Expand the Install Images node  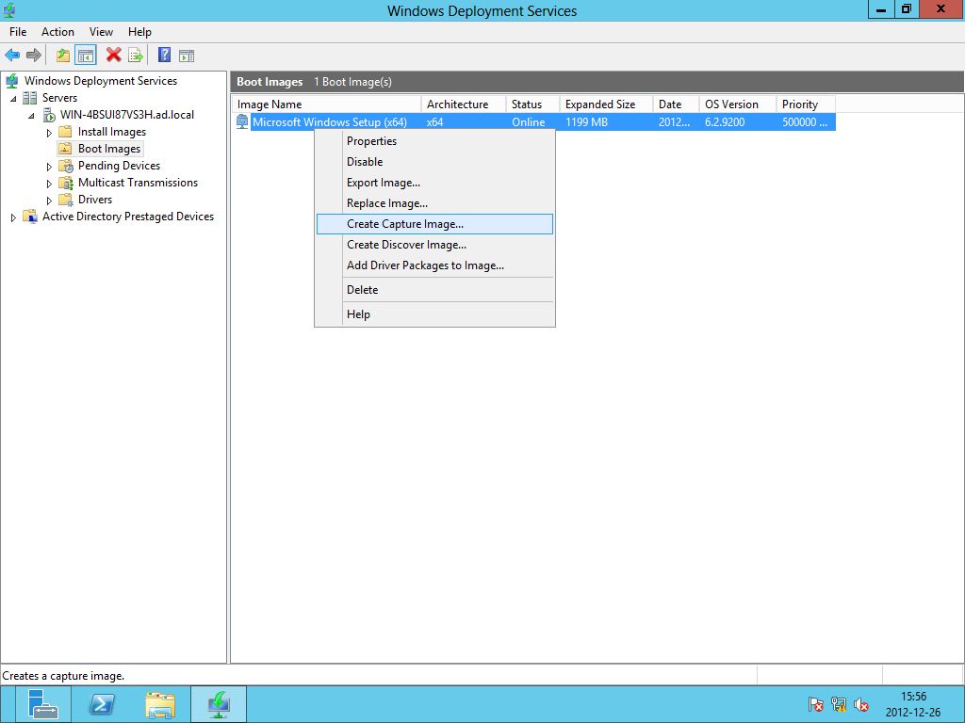point(49,132)
